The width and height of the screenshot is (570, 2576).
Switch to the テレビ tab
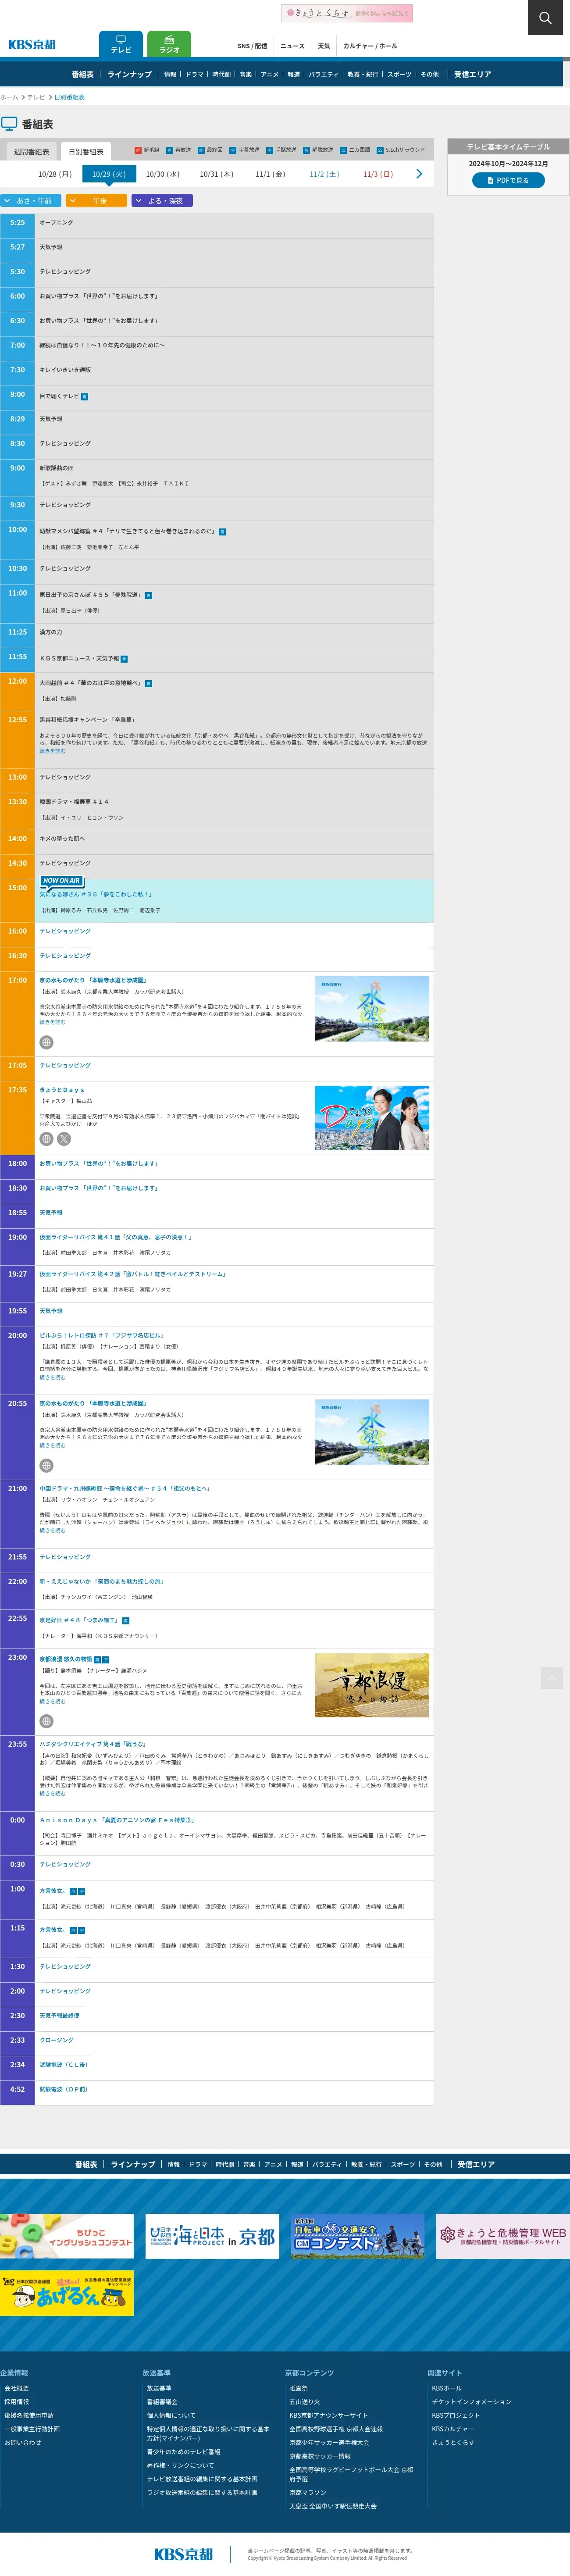click(x=121, y=45)
